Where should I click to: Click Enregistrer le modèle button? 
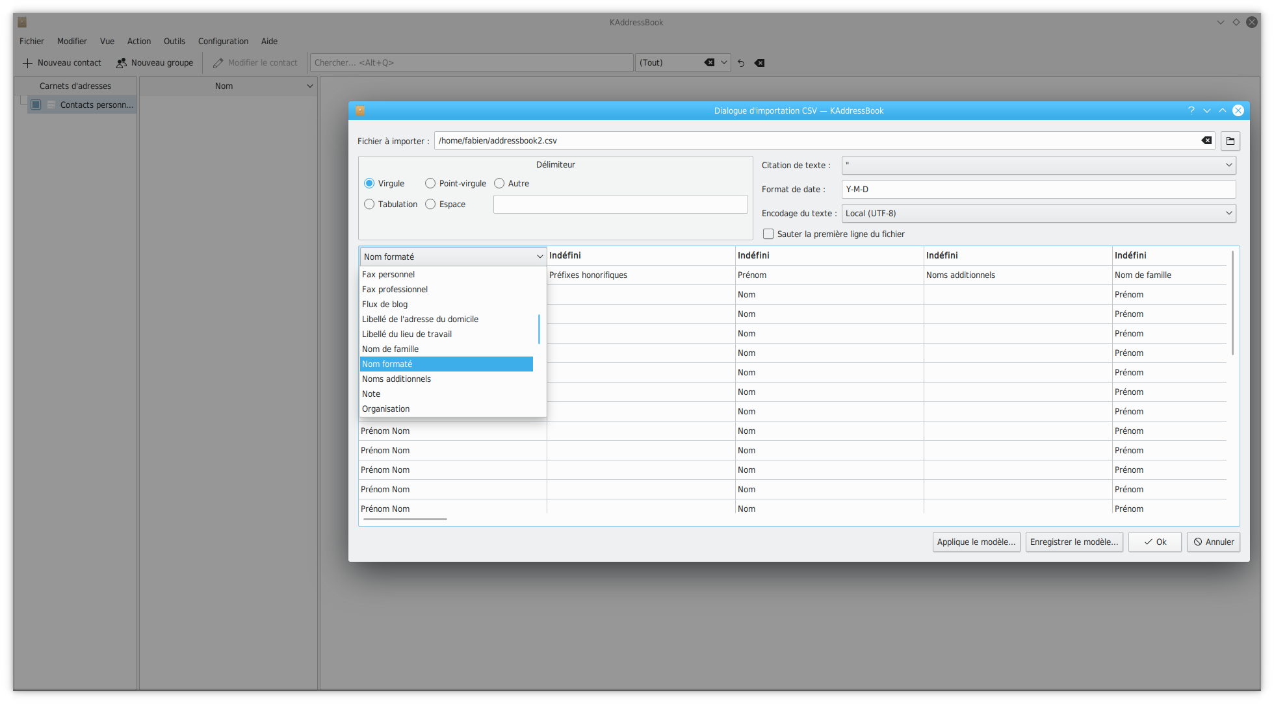tap(1074, 542)
